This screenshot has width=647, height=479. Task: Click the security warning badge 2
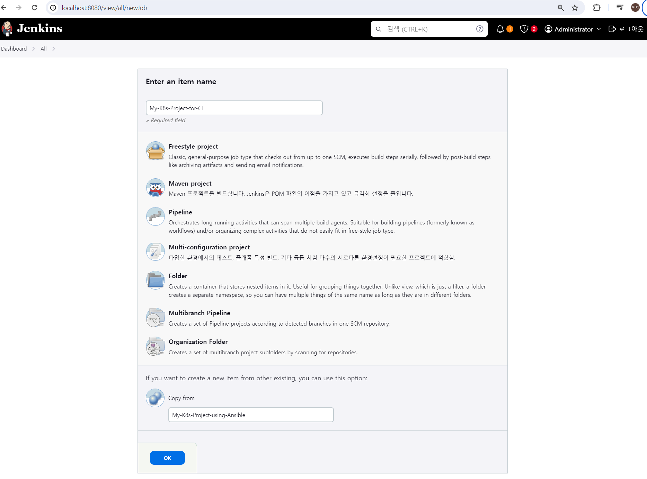534,29
